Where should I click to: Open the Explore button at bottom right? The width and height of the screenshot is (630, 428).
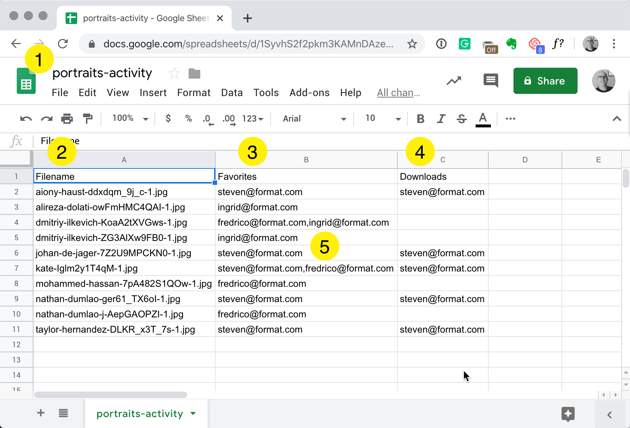click(x=568, y=414)
